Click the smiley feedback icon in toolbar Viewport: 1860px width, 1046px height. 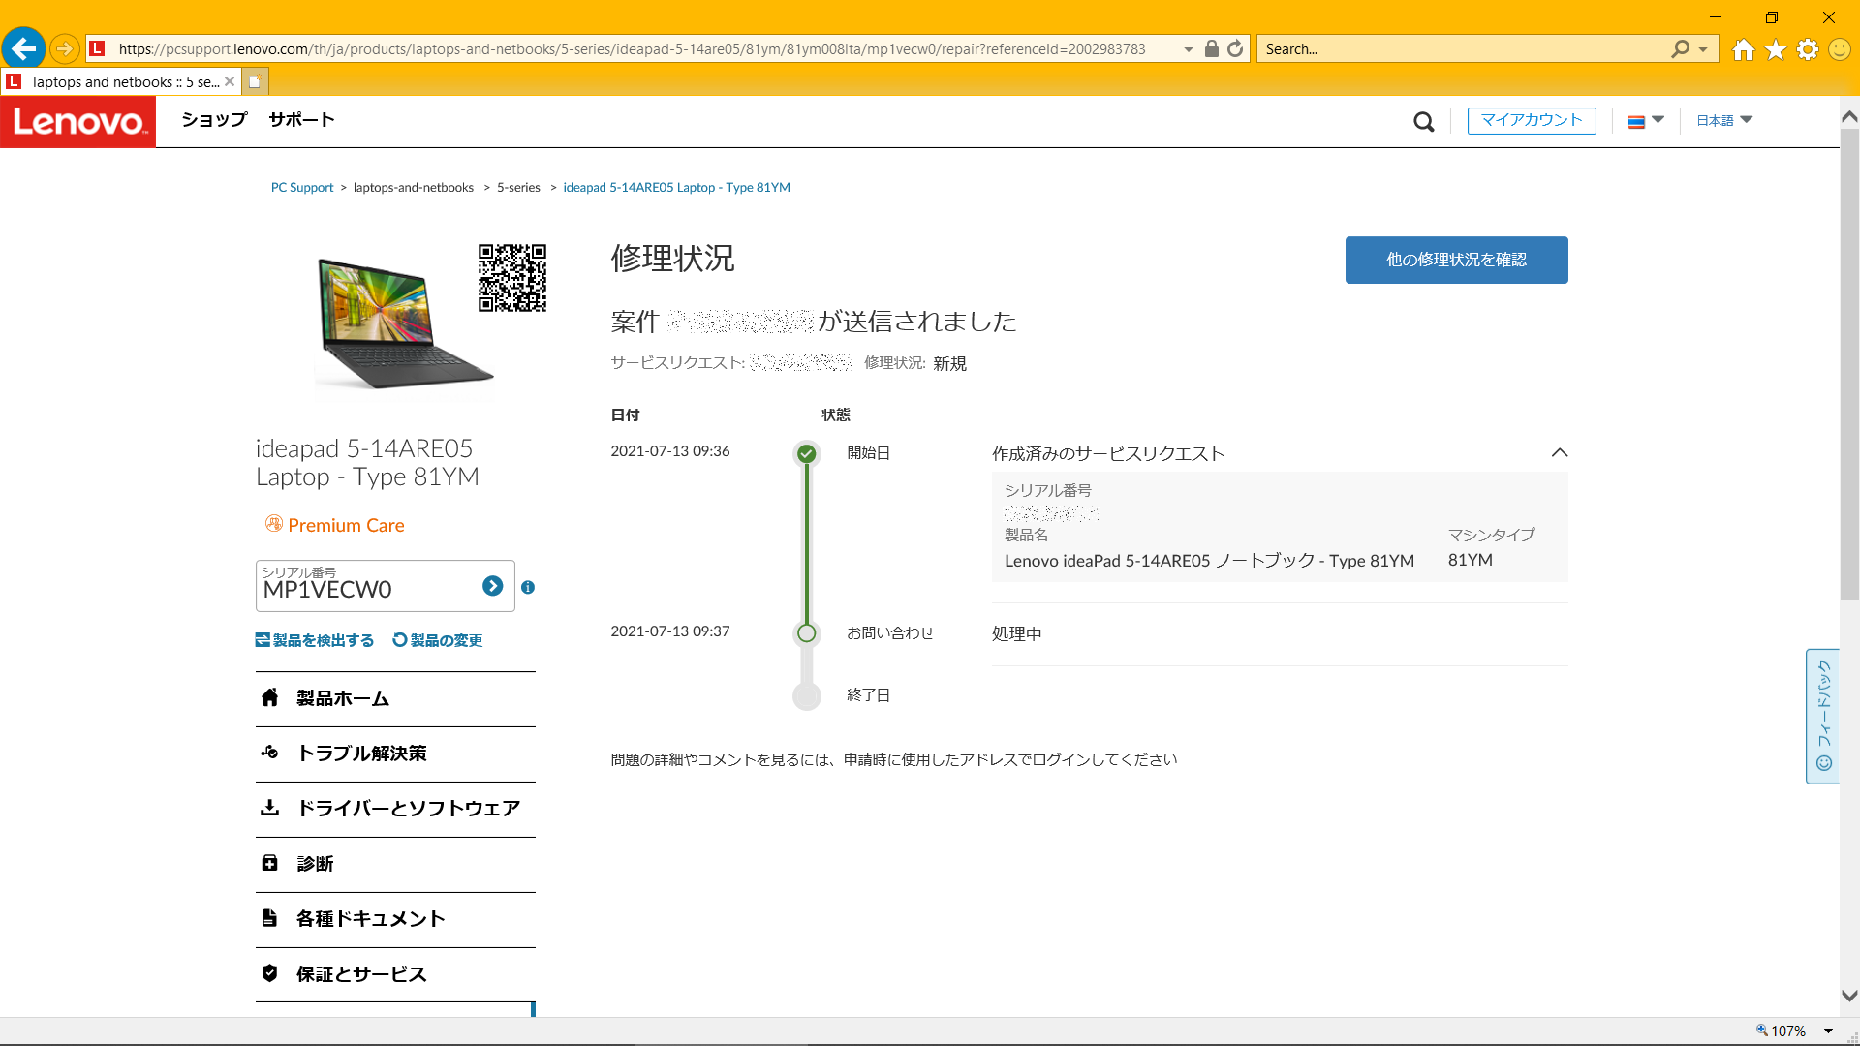[1840, 49]
